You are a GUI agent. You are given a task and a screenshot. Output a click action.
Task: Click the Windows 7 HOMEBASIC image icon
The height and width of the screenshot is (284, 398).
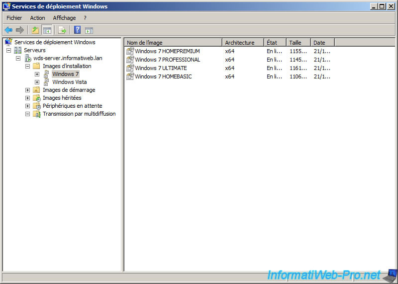tap(130, 76)
